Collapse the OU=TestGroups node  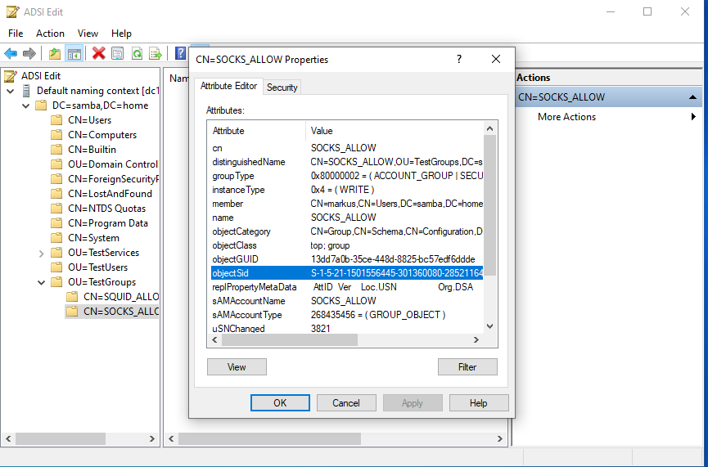(x=41, y=282)
